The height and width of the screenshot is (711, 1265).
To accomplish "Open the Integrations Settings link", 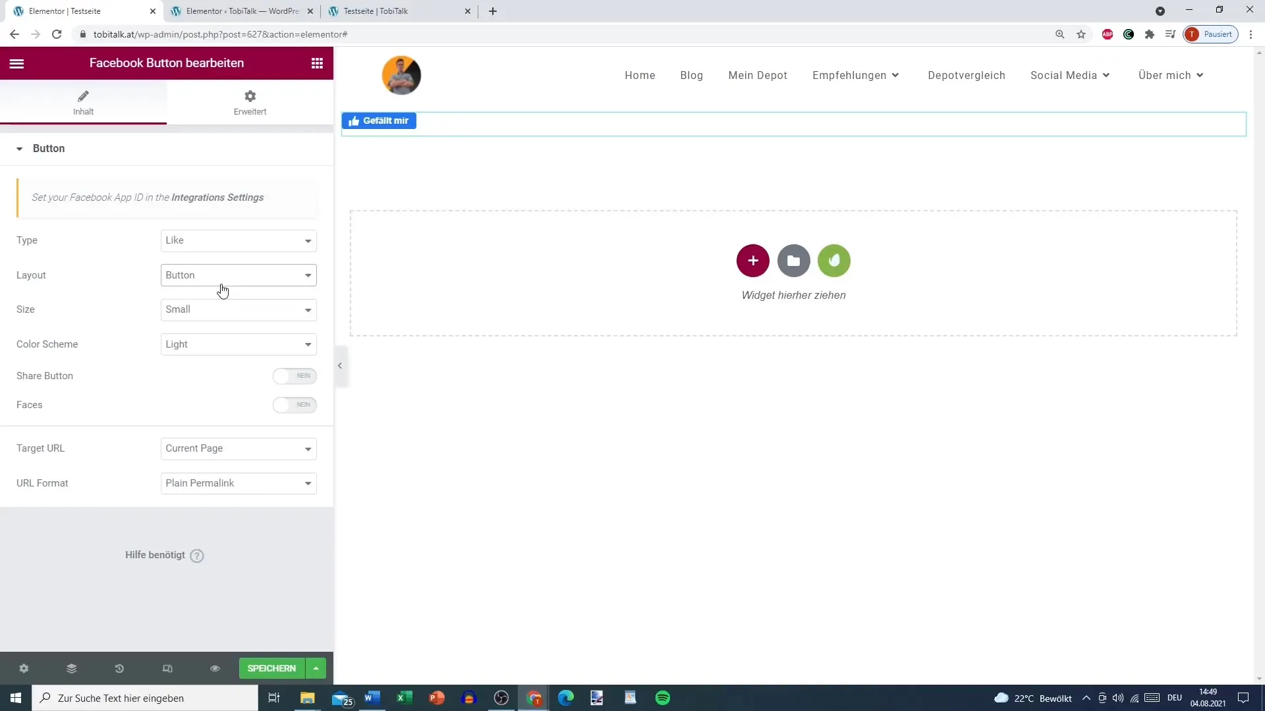I will coord(217,197).
